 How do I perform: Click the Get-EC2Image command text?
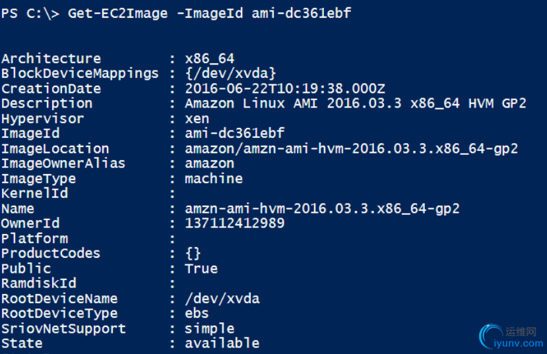pos(117,13)
